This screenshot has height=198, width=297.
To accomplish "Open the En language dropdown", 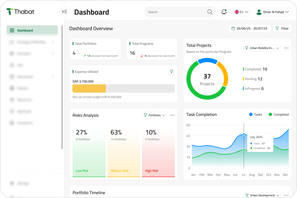I will [241, 12].
